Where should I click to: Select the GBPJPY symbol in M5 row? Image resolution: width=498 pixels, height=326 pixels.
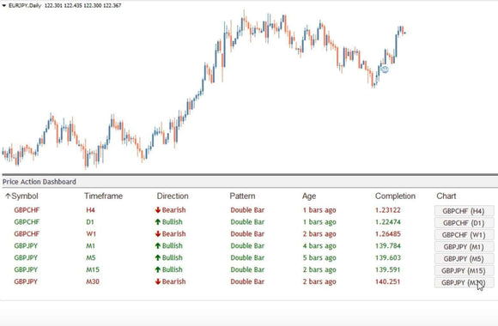click(x=26, y=257)
